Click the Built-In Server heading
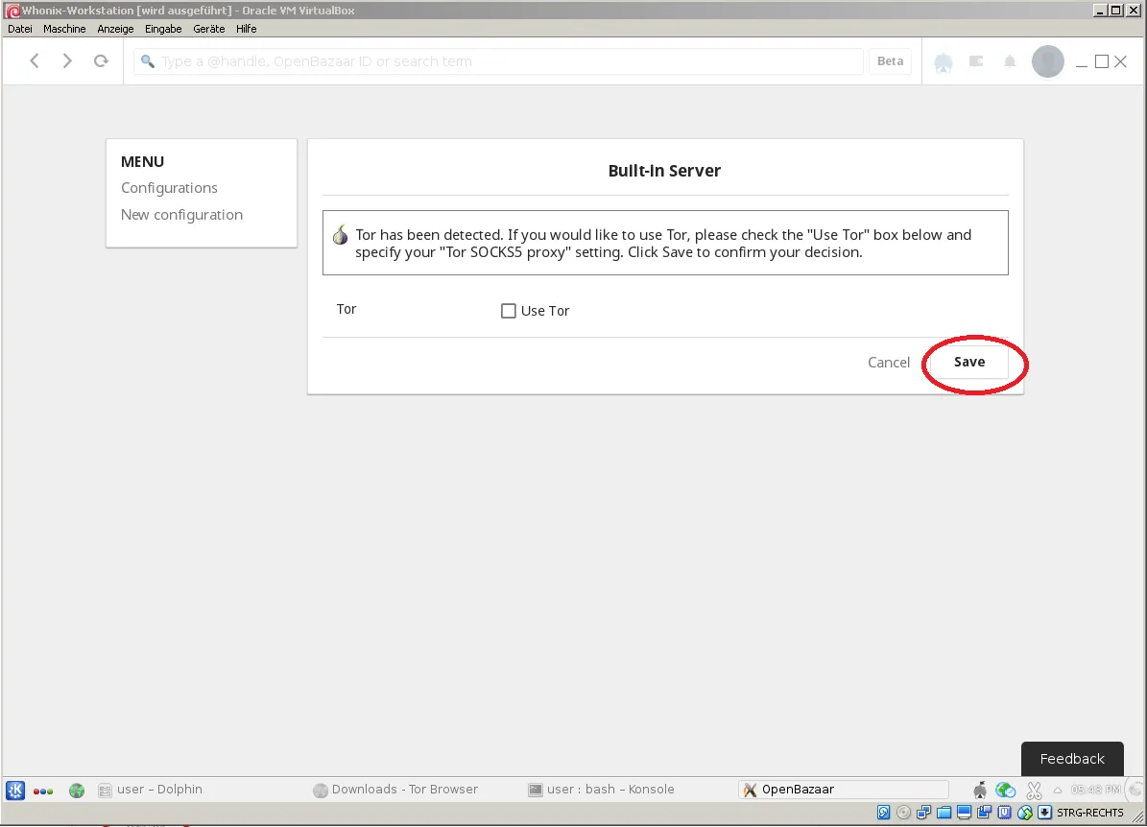 [664, 171]
